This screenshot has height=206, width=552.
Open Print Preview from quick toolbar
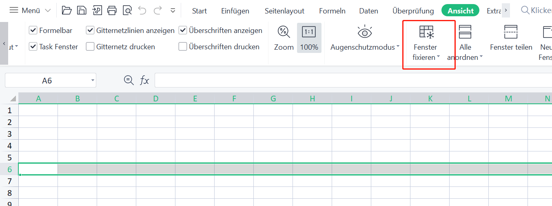pyautogui.click(x=127, y=11)
